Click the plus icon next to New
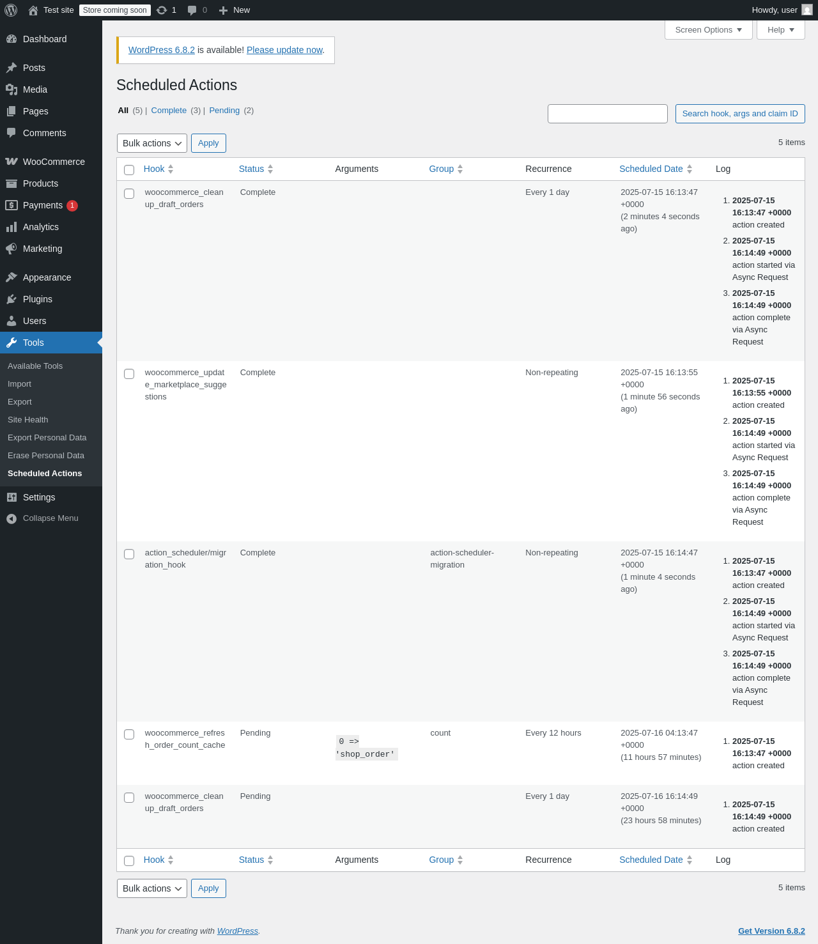The height and width of the screenshot is (944, 818). (x=223, y=10)
